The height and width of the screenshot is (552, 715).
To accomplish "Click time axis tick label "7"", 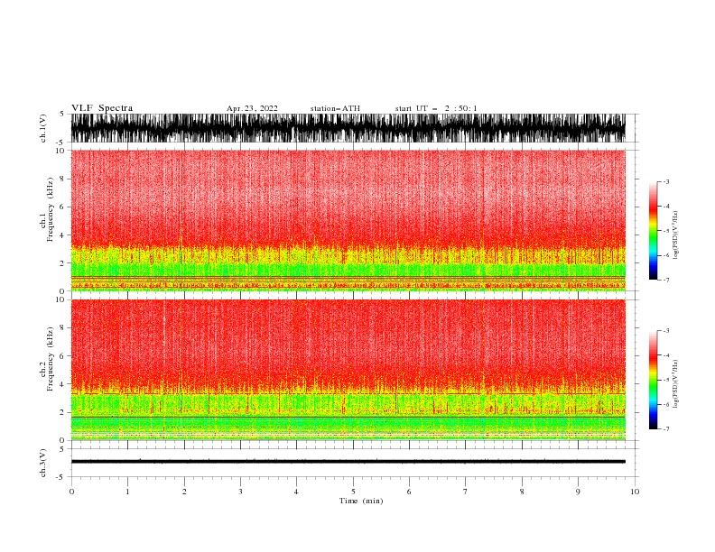I will tap(466, 492).
